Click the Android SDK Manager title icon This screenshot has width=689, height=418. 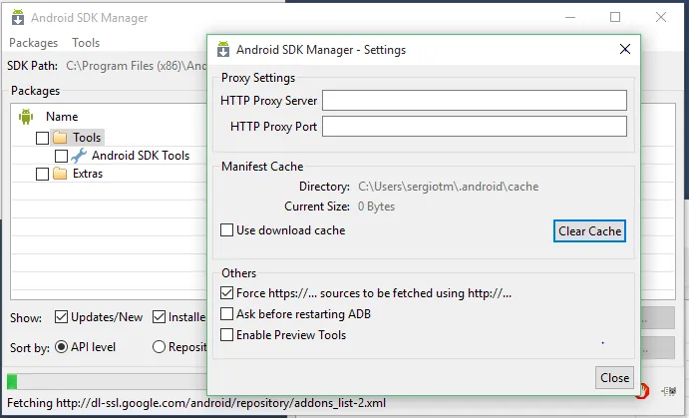point(18,18)
